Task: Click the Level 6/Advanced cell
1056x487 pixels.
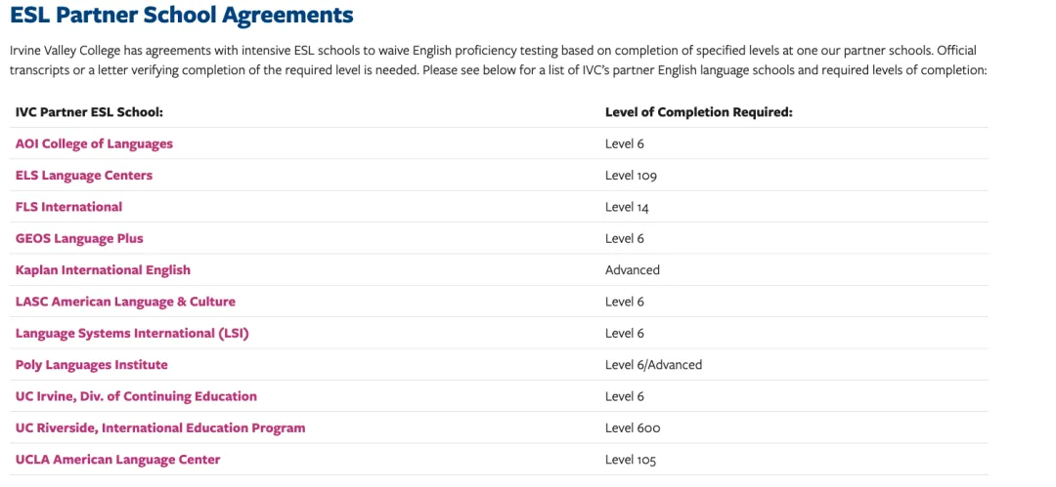Action: (653, 365)
